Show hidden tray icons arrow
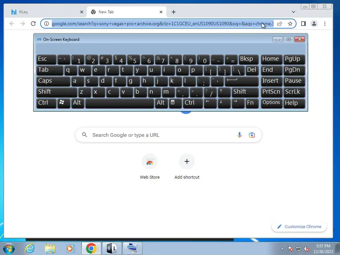This screenshot has height=255, width=340. 282,249
